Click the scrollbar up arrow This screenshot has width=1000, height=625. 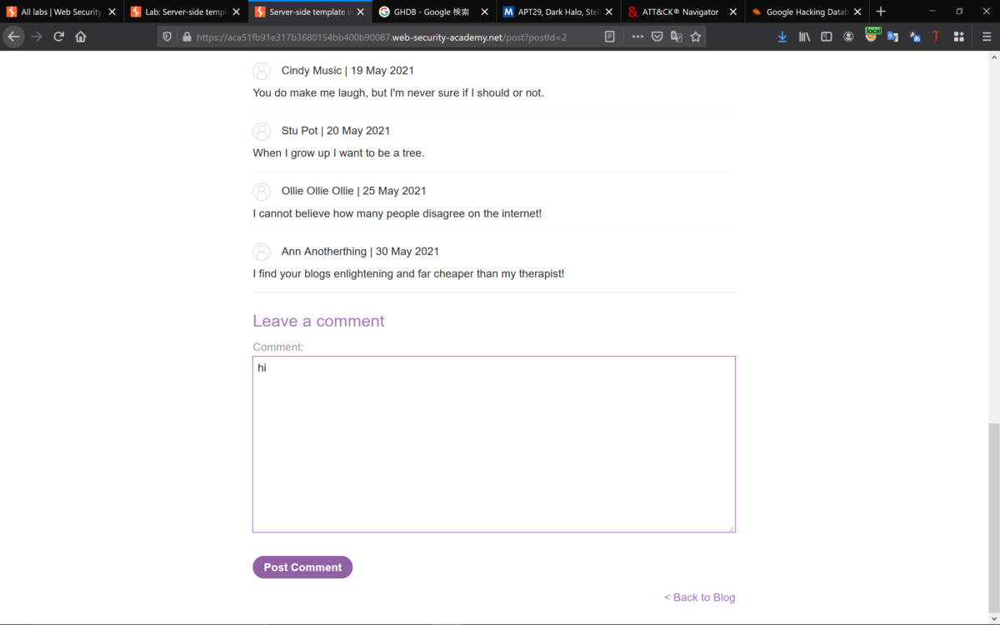tap(993, 57)
